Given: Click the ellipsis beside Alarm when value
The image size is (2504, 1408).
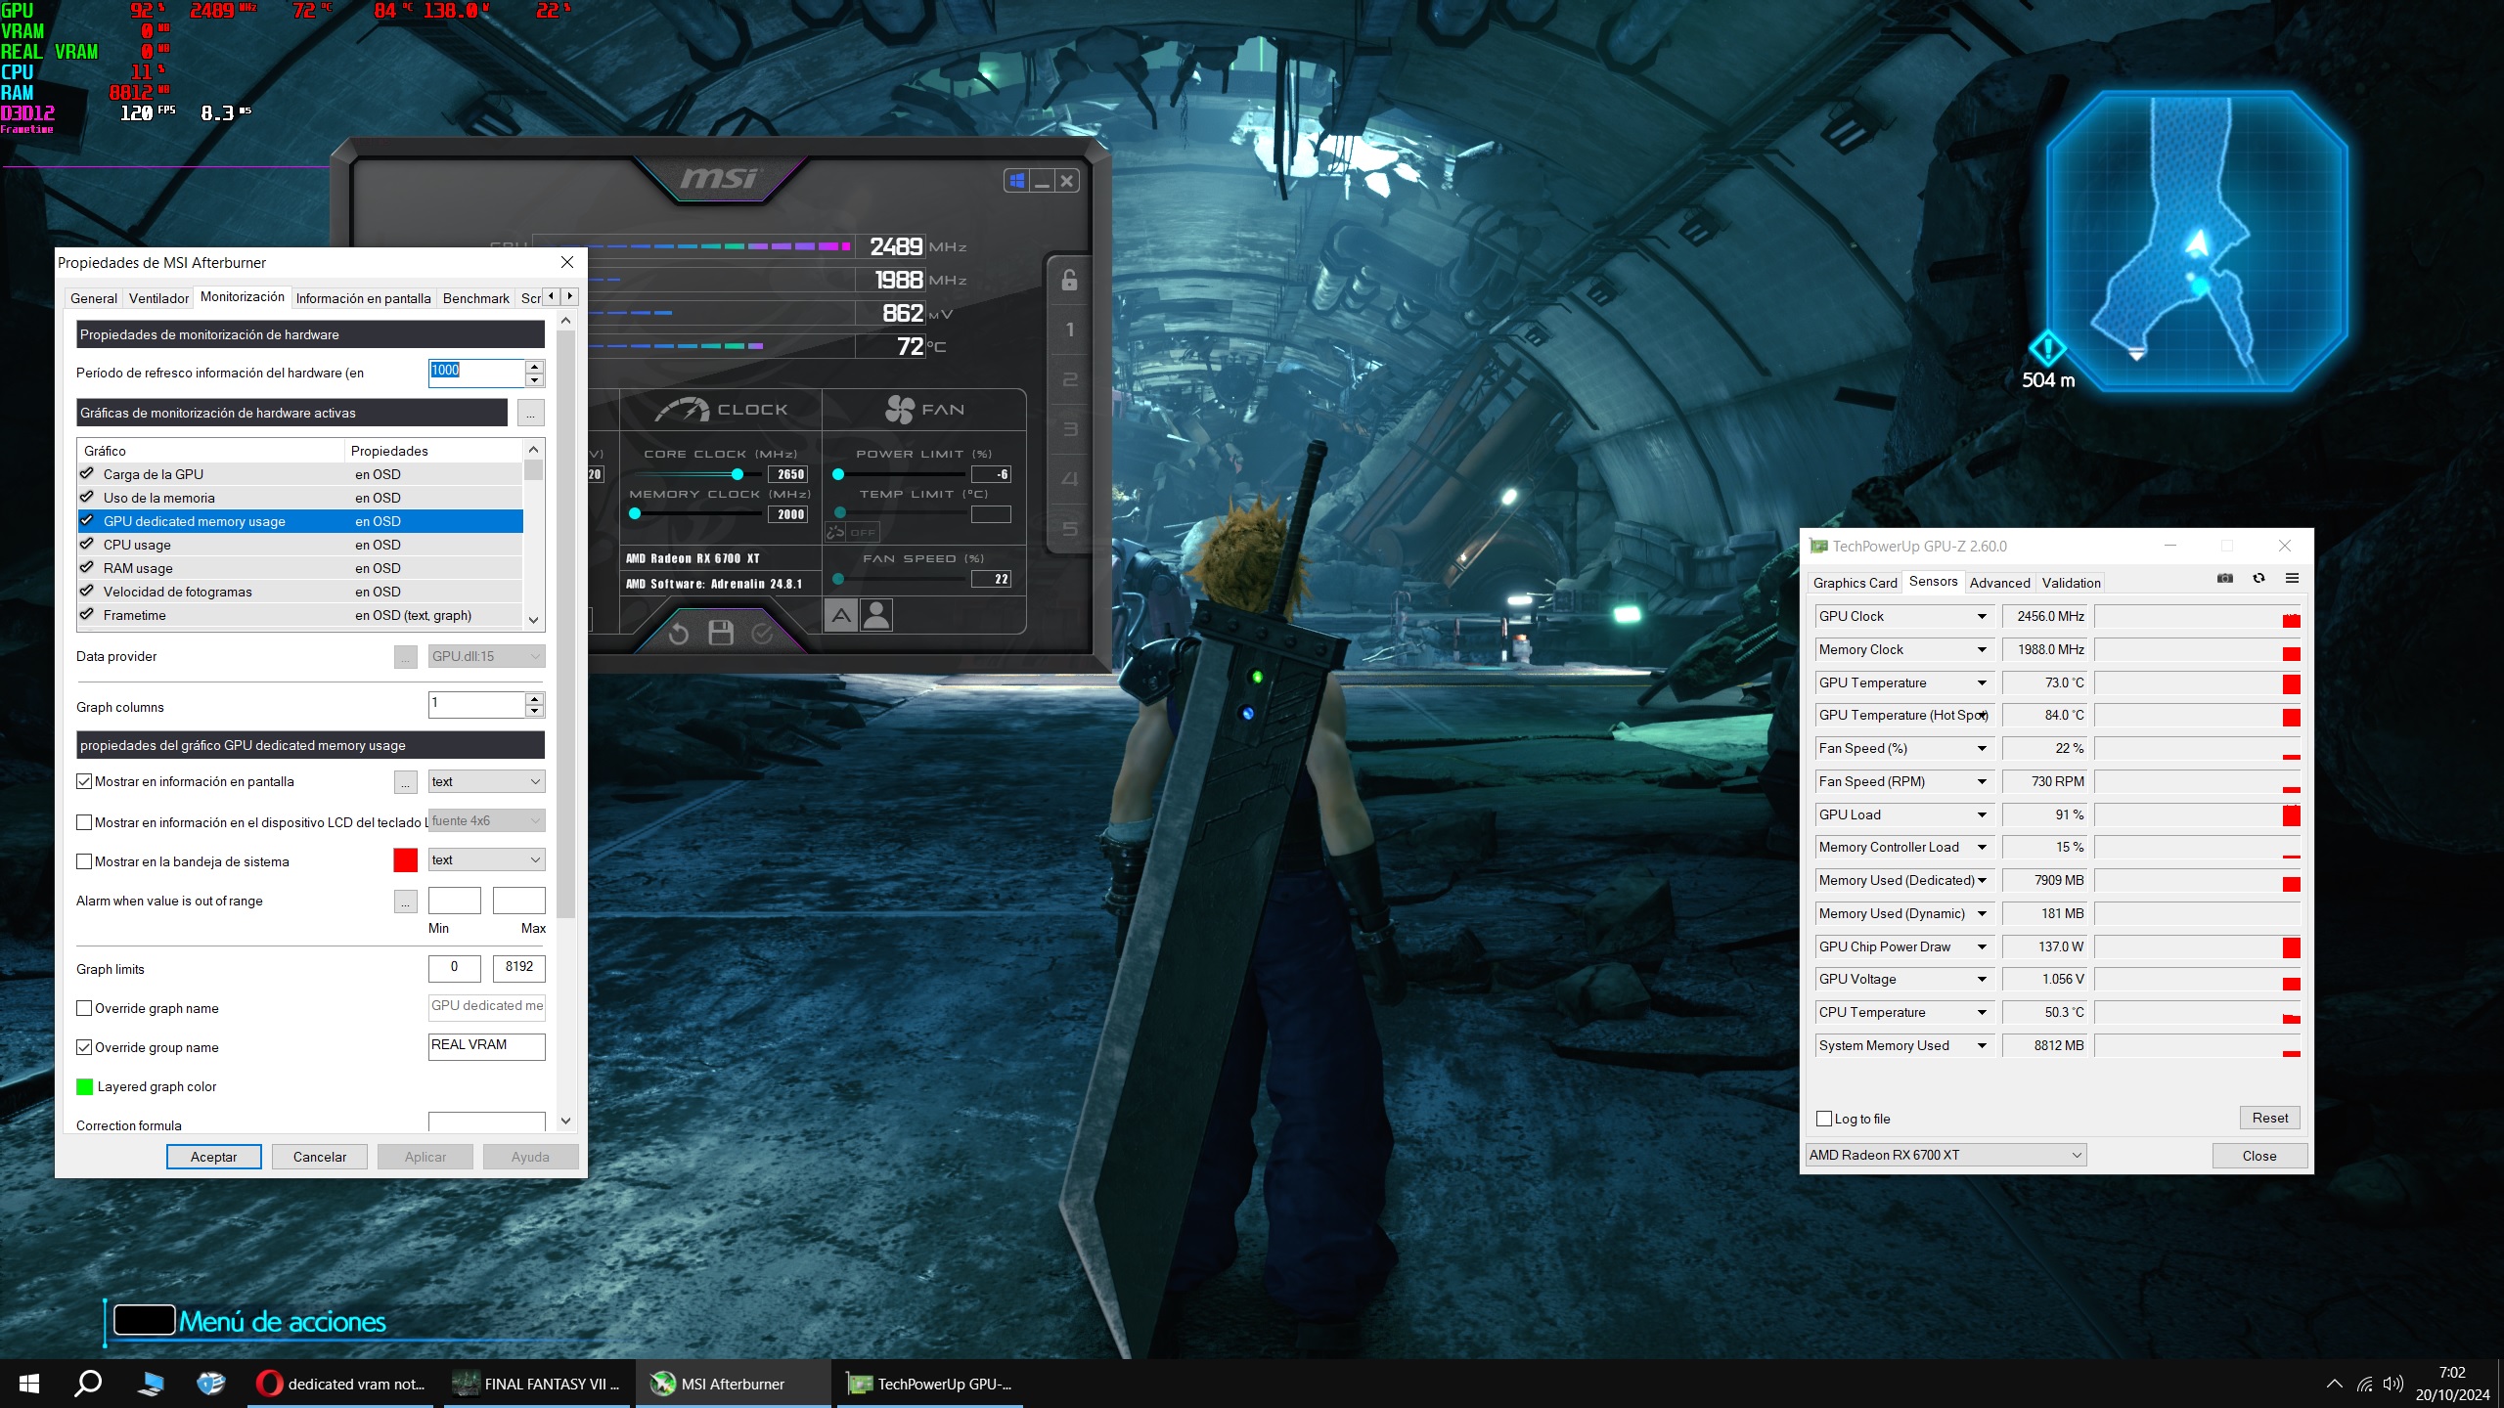Looking at the screenshot, I should [406, 902].
